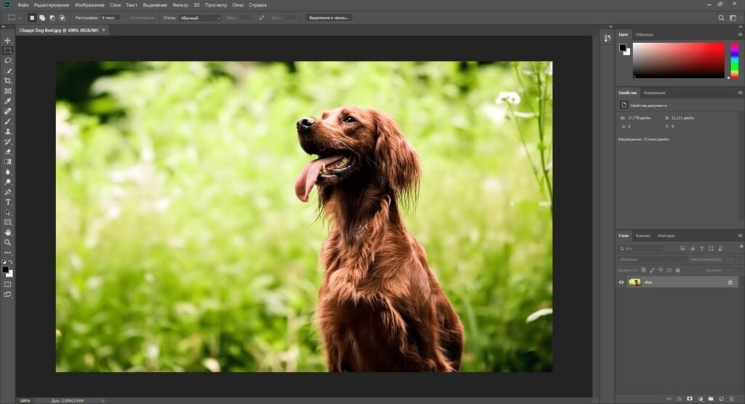The image size is (745, 404).
Task: Open the Color panel flyout menu
Action: [x=740, y=34]
